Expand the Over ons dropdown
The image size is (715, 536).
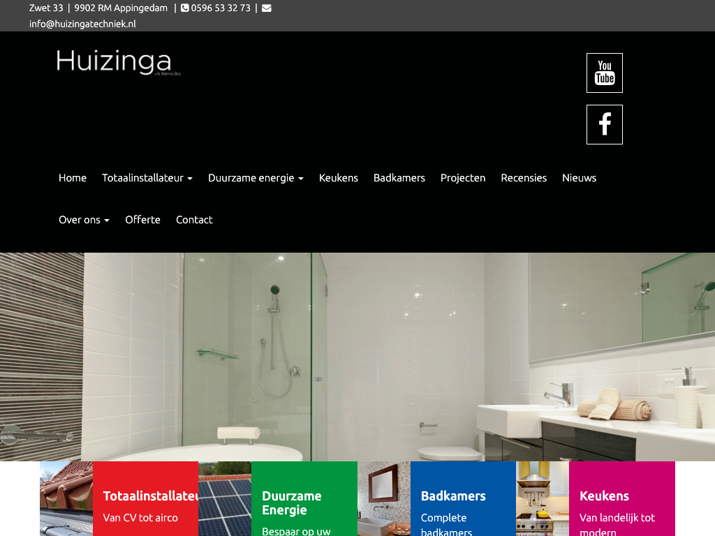(84, 220)
